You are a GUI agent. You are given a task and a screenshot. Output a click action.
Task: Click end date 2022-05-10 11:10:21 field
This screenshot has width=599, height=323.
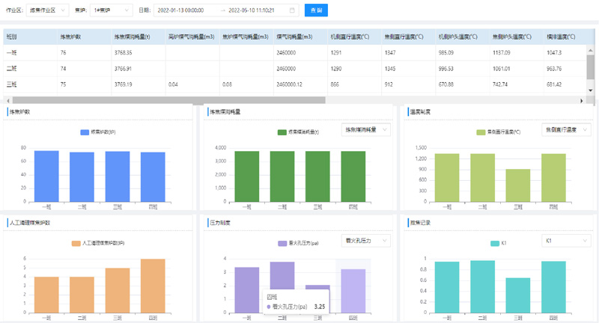[x=252, y=10]
